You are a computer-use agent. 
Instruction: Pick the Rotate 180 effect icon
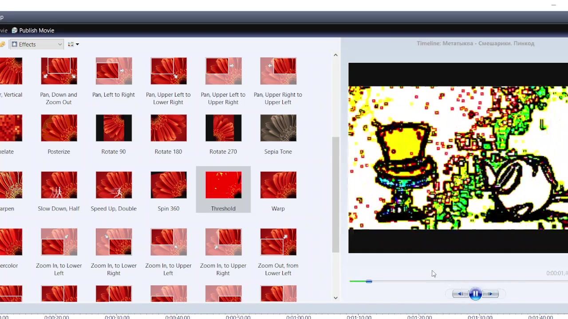click(168, 128)
